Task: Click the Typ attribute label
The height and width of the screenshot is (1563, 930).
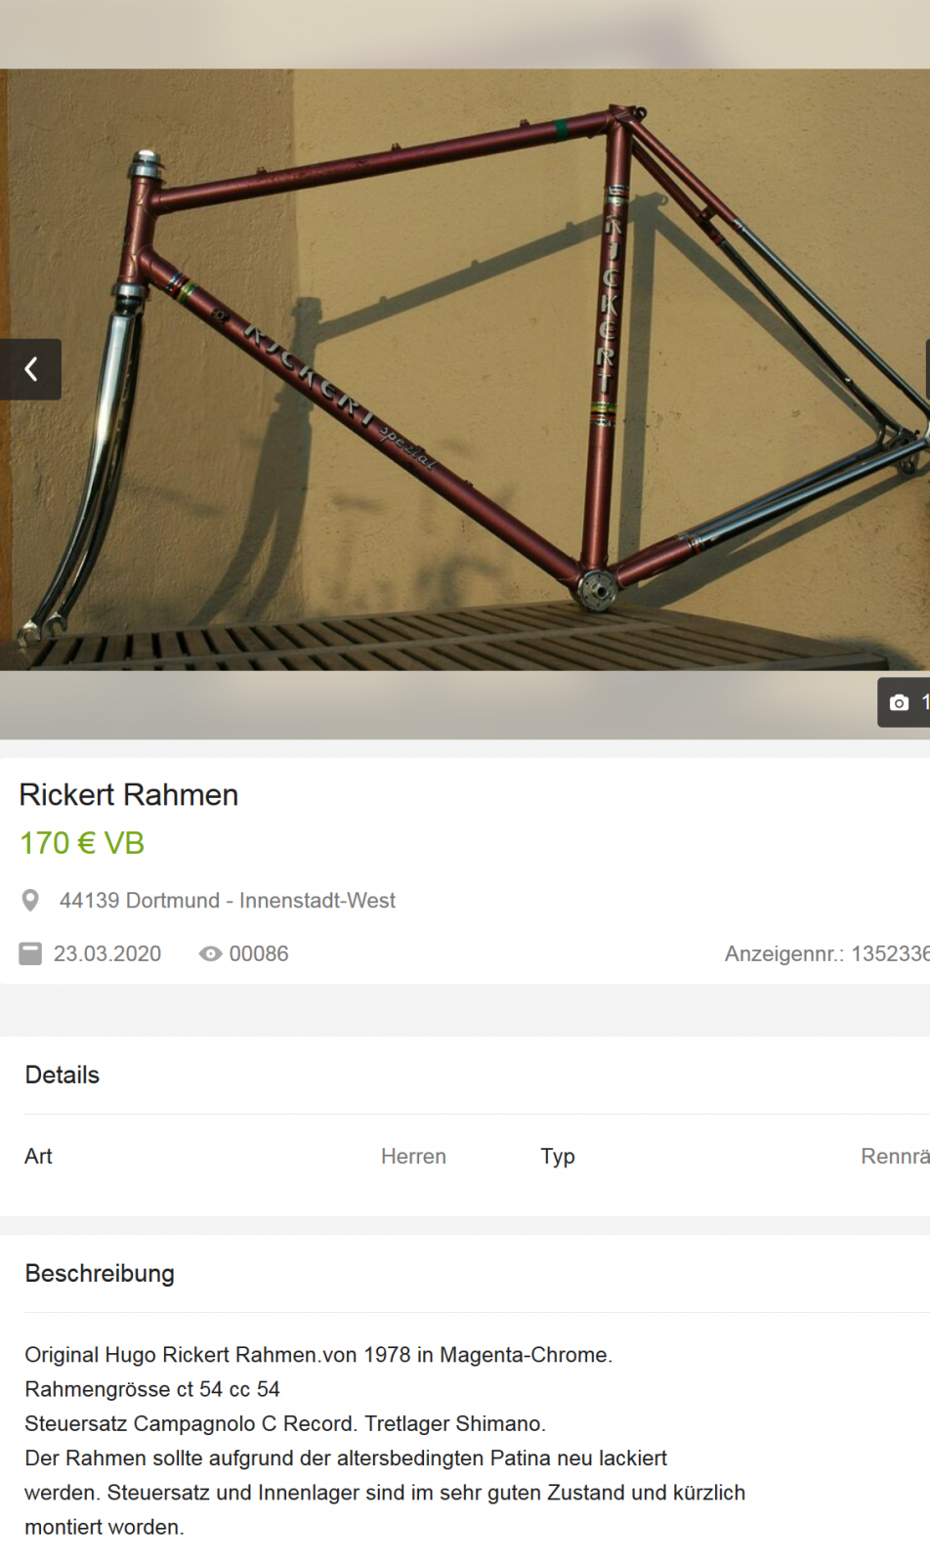Action: [x=558, y=1157]
